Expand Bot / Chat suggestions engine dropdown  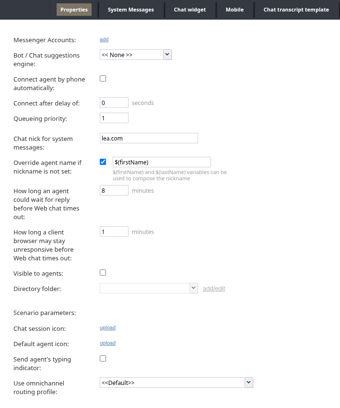tap(136, 55)
